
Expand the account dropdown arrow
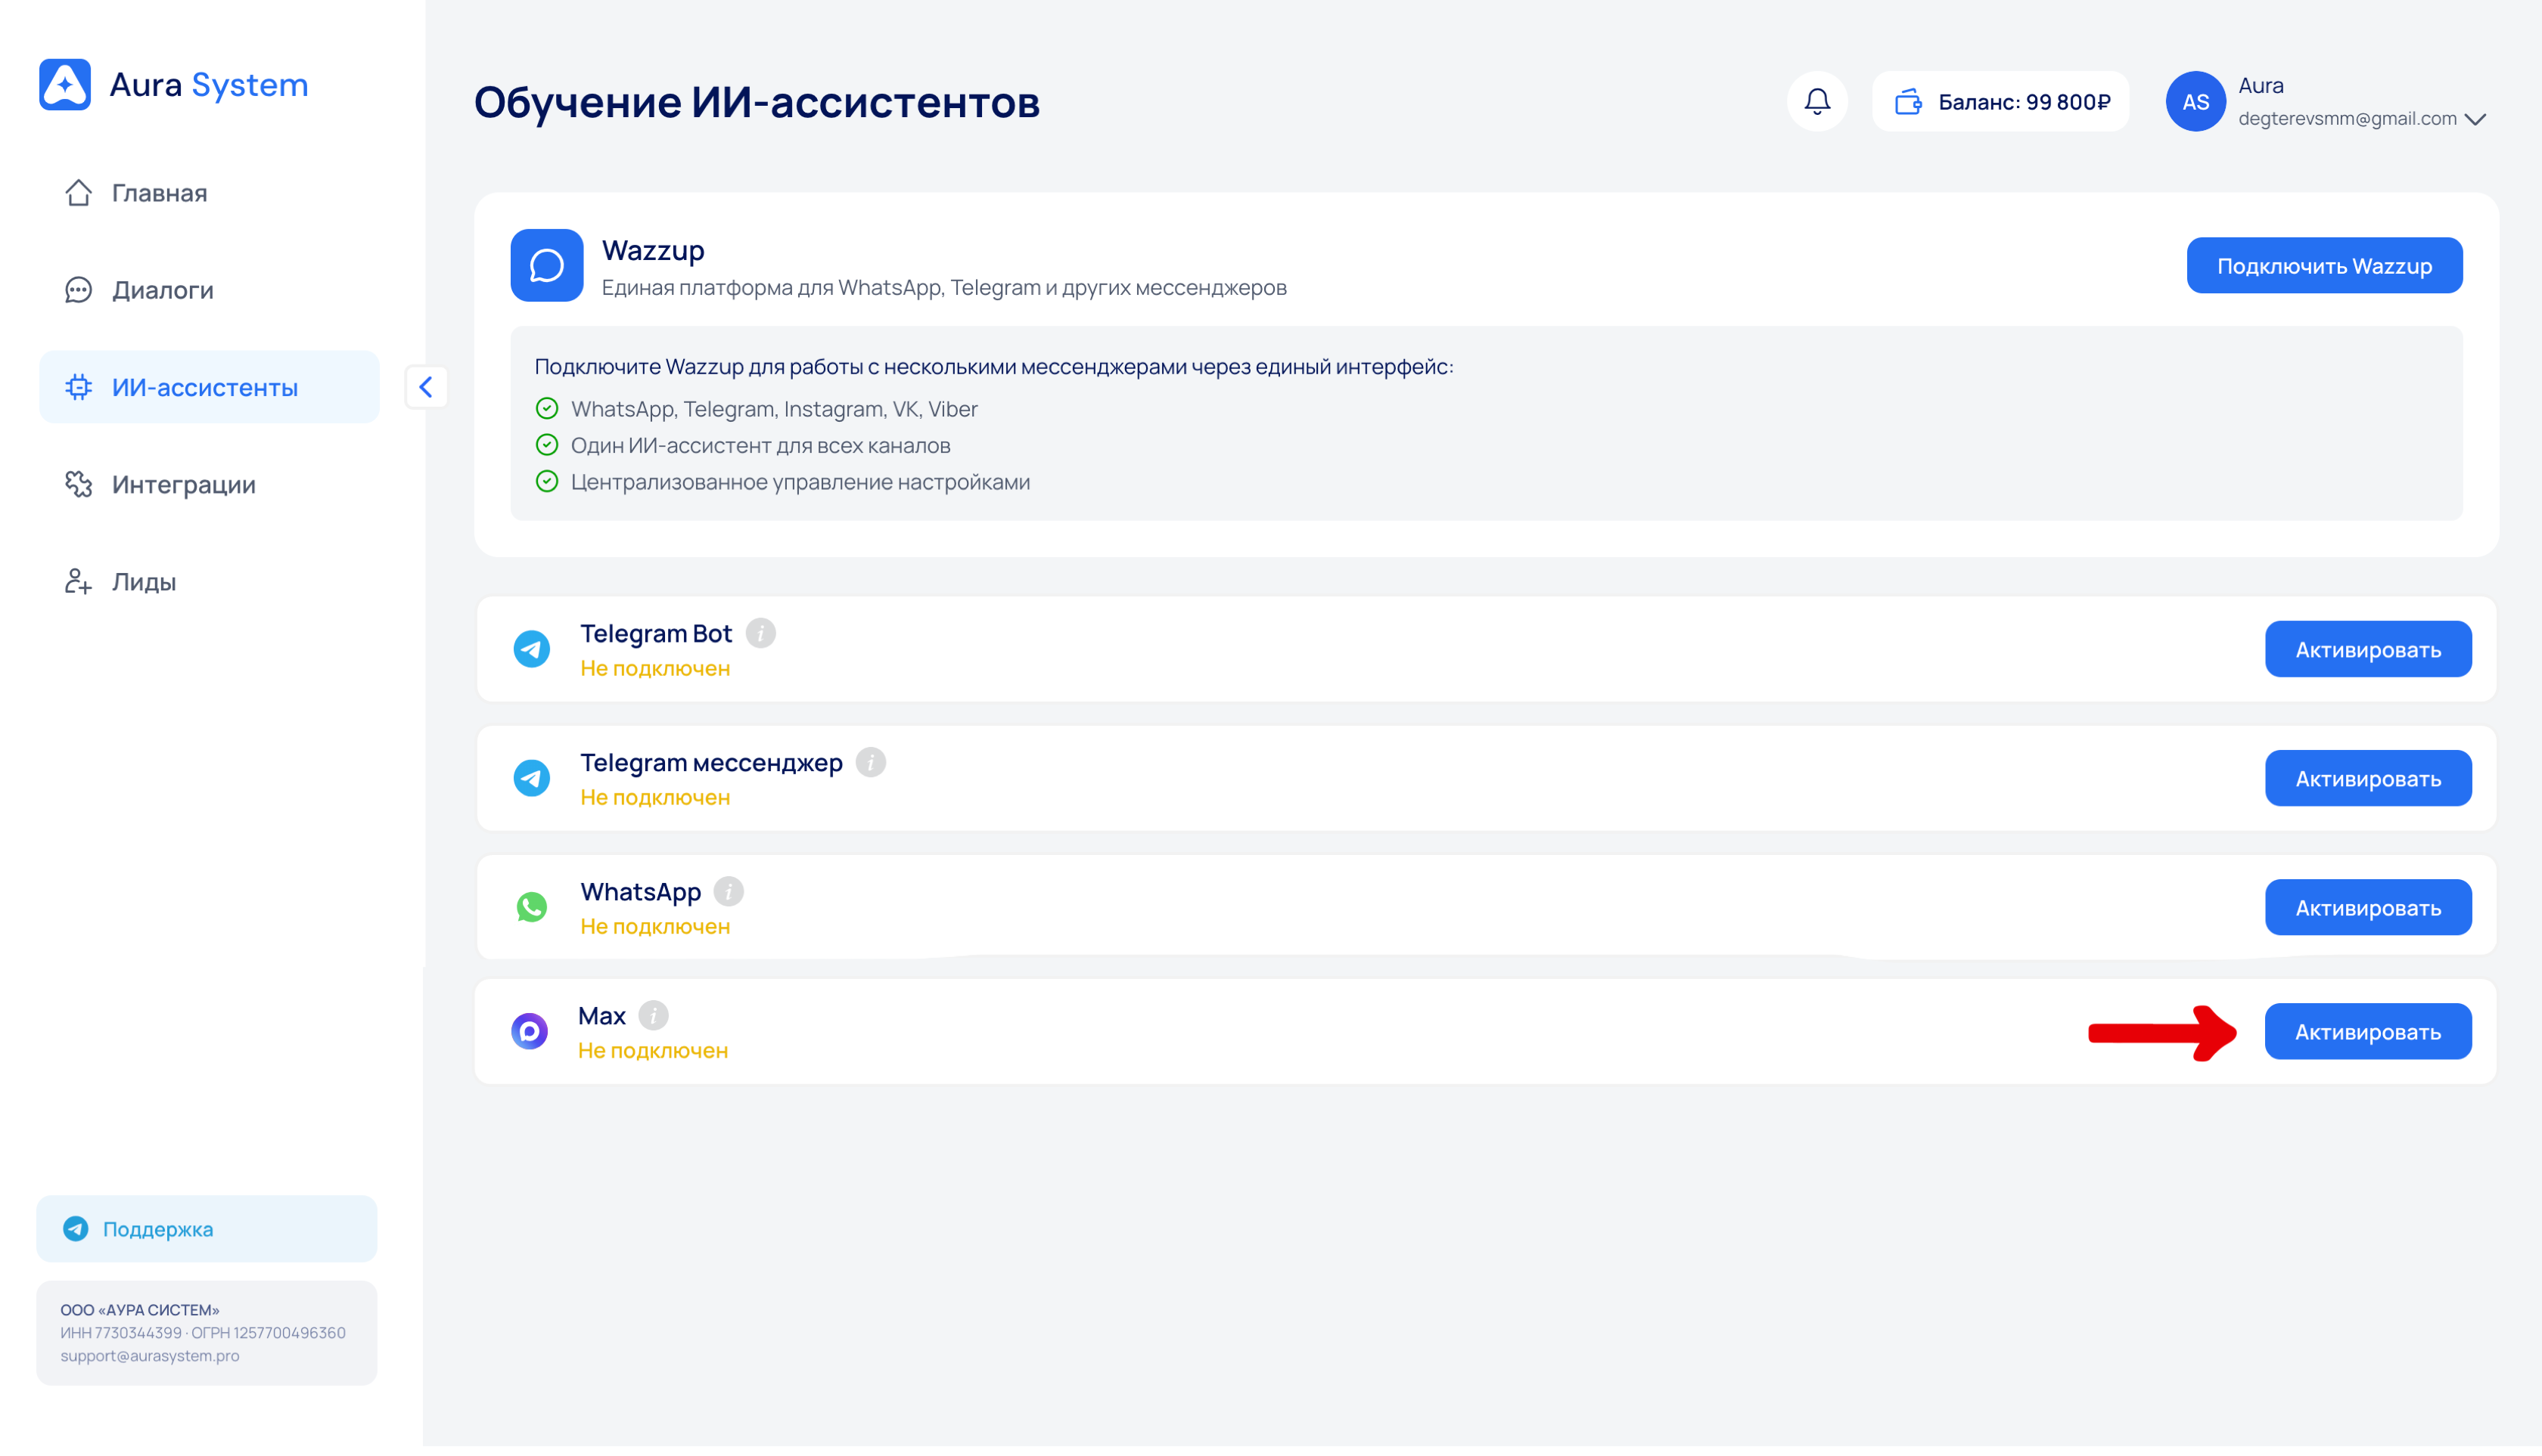(x=2475, y=119)
